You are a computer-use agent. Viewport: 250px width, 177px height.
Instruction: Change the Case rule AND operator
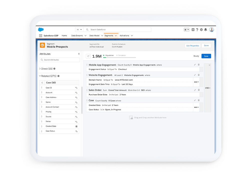(x=196, y=107)
